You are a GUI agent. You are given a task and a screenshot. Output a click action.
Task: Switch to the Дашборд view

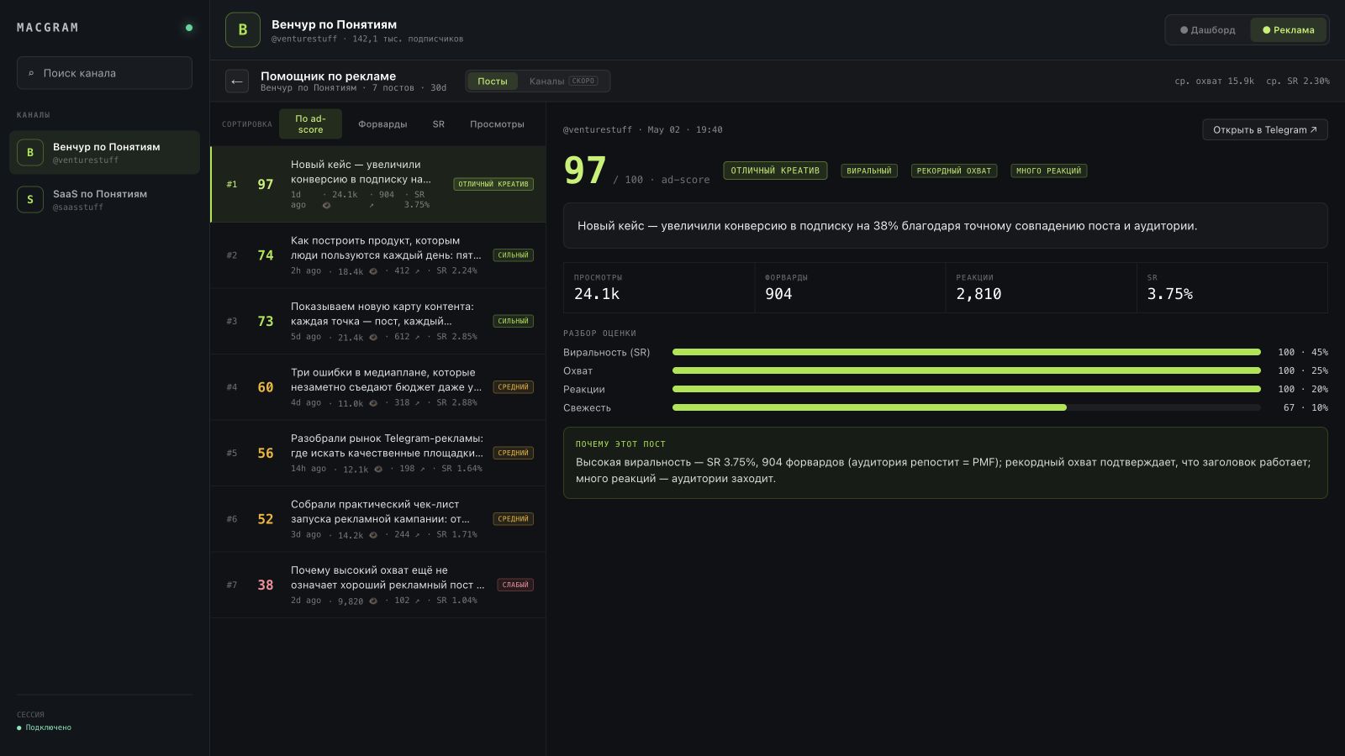[1208, 30]
